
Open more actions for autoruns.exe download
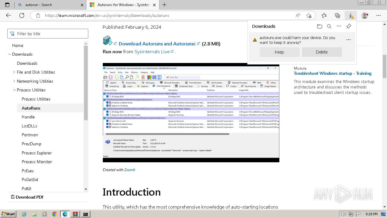pos(349,40)
